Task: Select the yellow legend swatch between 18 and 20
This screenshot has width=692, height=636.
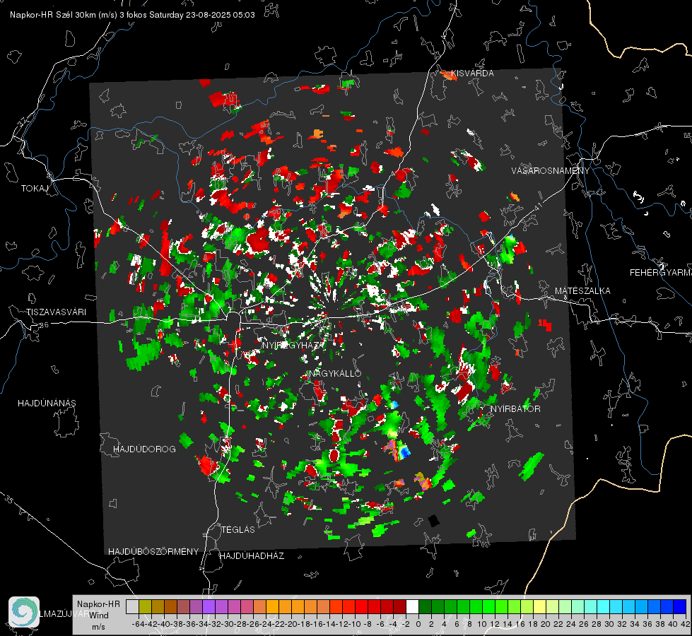Action: point(540,606)
